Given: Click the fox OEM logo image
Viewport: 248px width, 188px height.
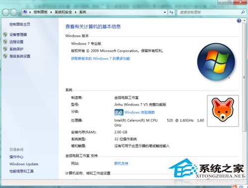Looking at the screenshot, I should [x=223, y=111].
